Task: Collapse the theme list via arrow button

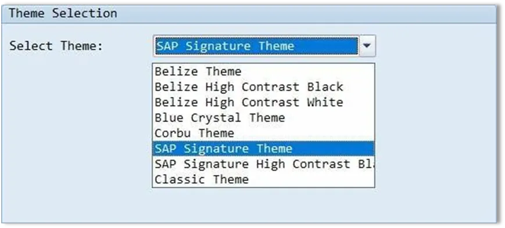Action: click(367, 46)
